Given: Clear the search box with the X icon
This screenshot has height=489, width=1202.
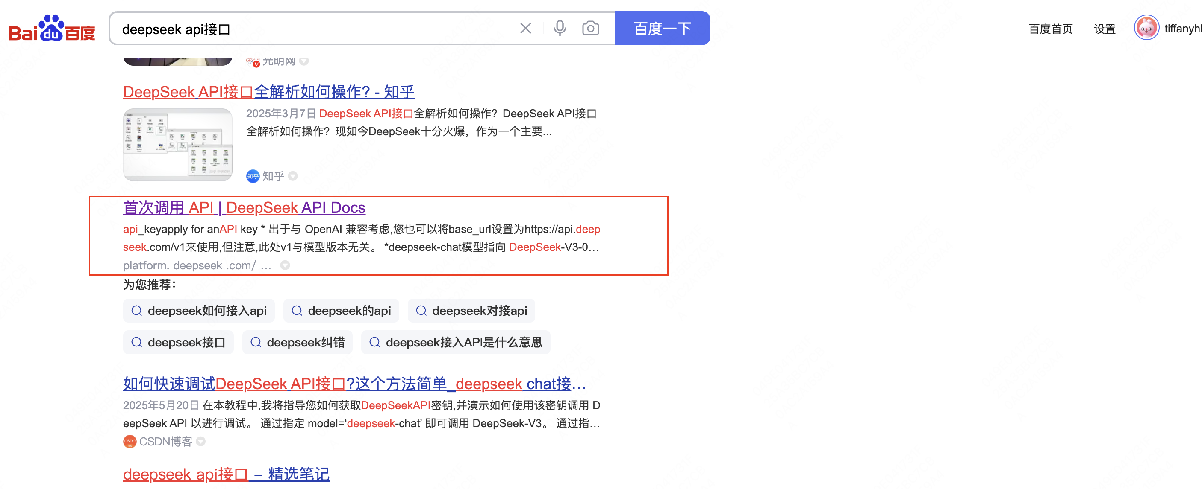Looking at the screenshot, I should coord(525,29).
